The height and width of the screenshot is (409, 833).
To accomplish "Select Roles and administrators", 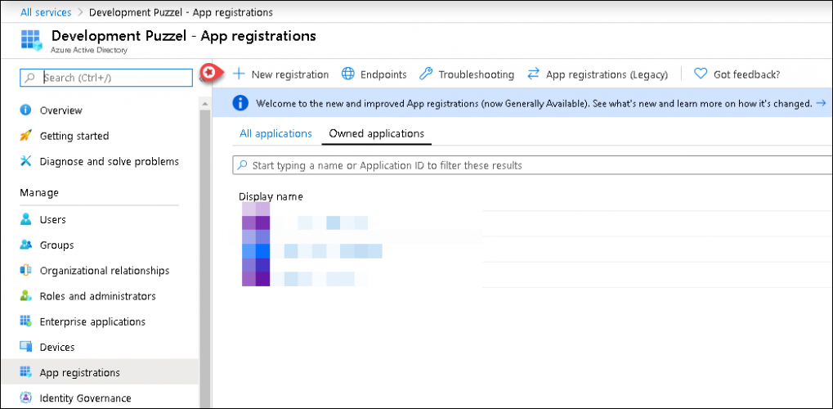I will 97,296.
